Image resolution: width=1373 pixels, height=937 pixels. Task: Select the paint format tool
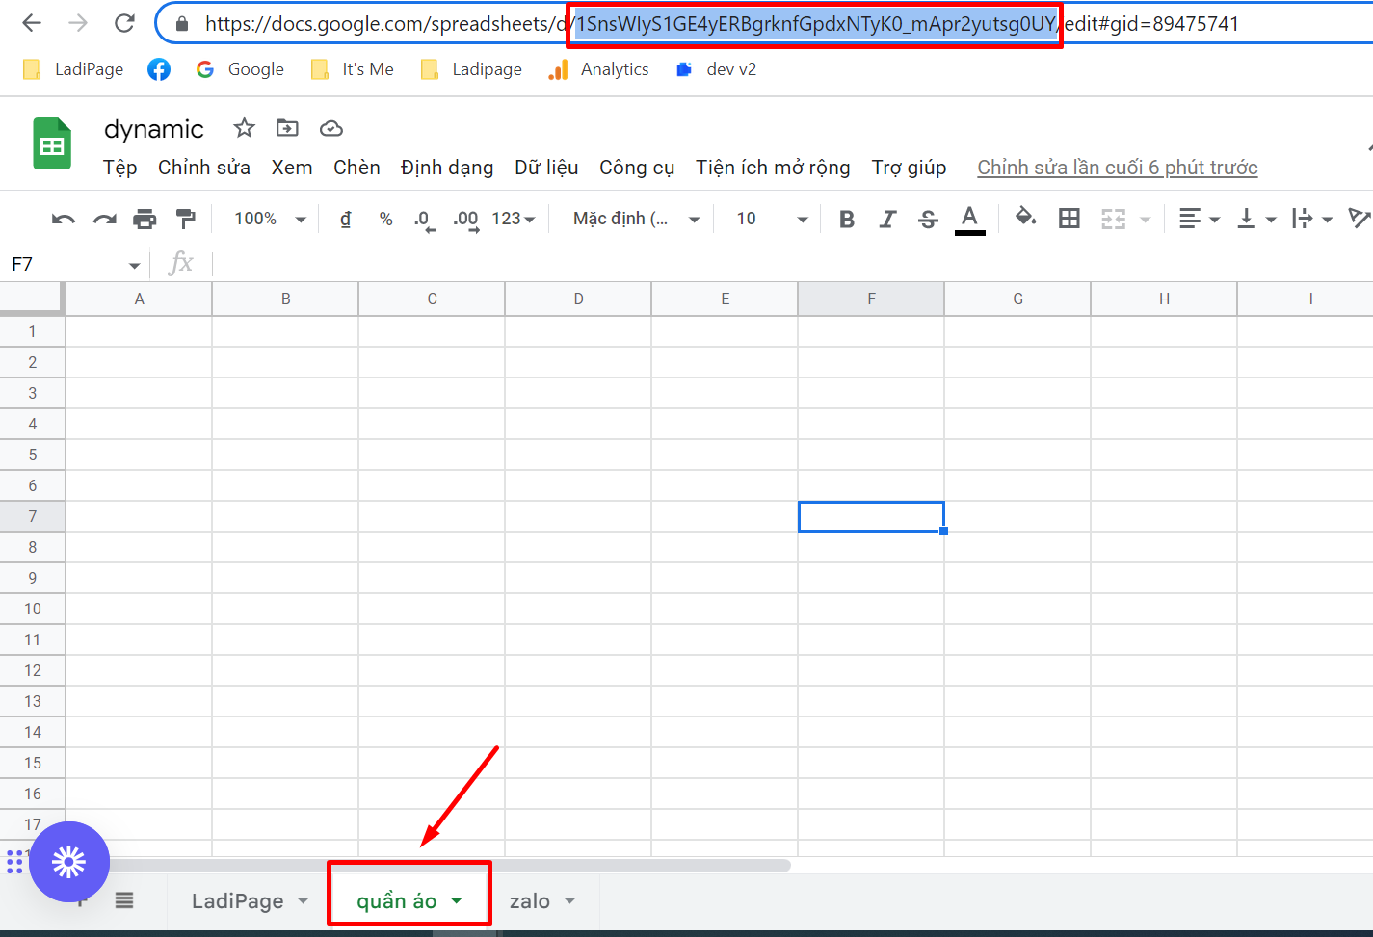tap(186, 220)
